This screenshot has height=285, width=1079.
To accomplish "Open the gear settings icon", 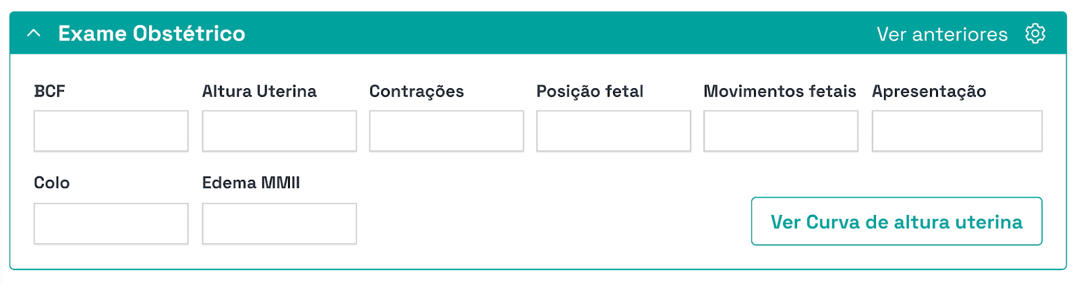I will tap(1035, 34).
